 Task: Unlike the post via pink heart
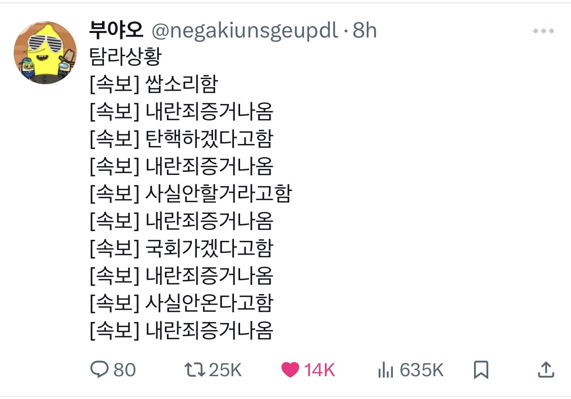[290, 370]
